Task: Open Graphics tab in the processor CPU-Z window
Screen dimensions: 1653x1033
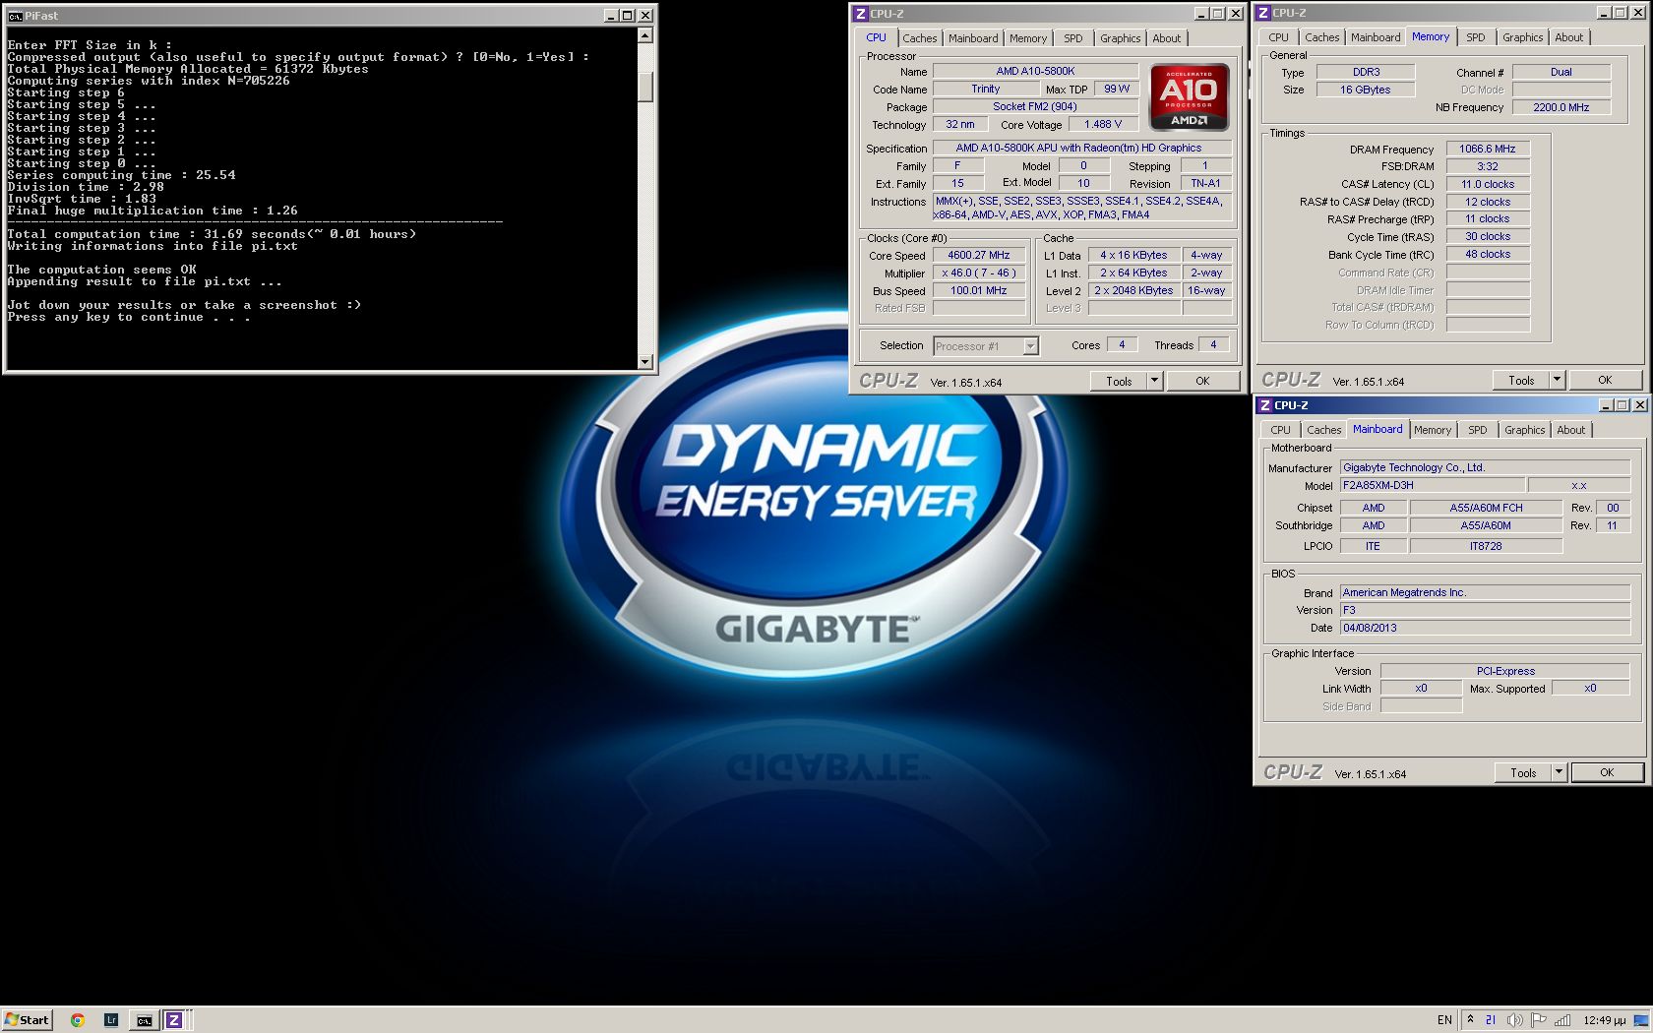Action: (x=1121, y=38)
